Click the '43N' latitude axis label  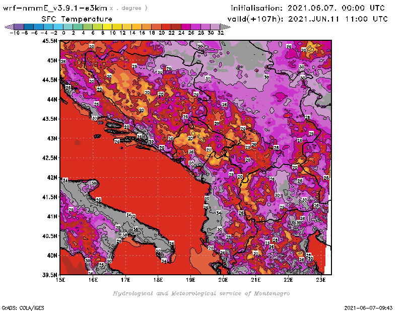[52, 138]
